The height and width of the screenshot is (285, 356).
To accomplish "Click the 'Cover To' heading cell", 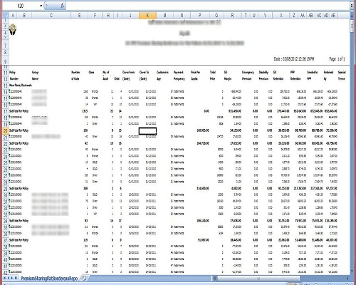I will 144,72.
